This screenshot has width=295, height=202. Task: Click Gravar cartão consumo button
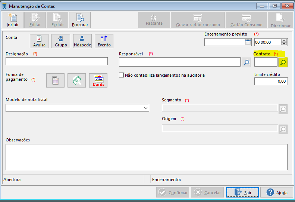[x=198, y=20]
